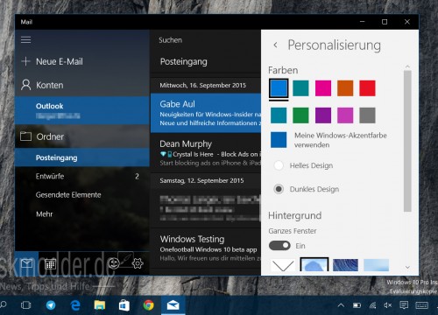Pick the light orchid accent color swatch
The width and height of the screenshot is (438, 315).
click(345, 115)
